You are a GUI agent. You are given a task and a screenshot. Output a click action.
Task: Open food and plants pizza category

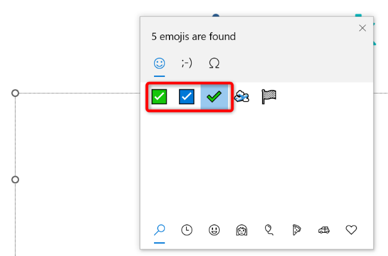[x=297, y=230]
